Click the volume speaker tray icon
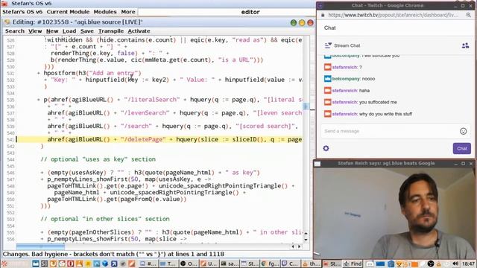This screenshot has width=477, height=268. point(455,264)
